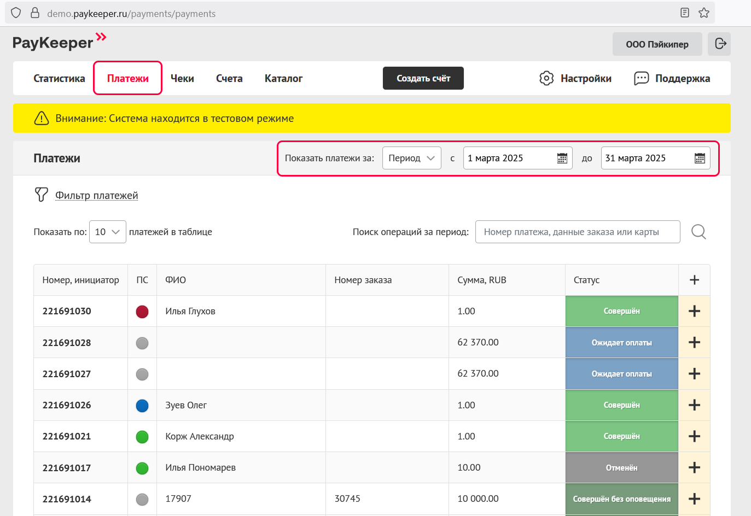Click the Совершён status for payment 221691030
Image resolution: width=751 pixels, height=516 pixels.
pos(622,311)
